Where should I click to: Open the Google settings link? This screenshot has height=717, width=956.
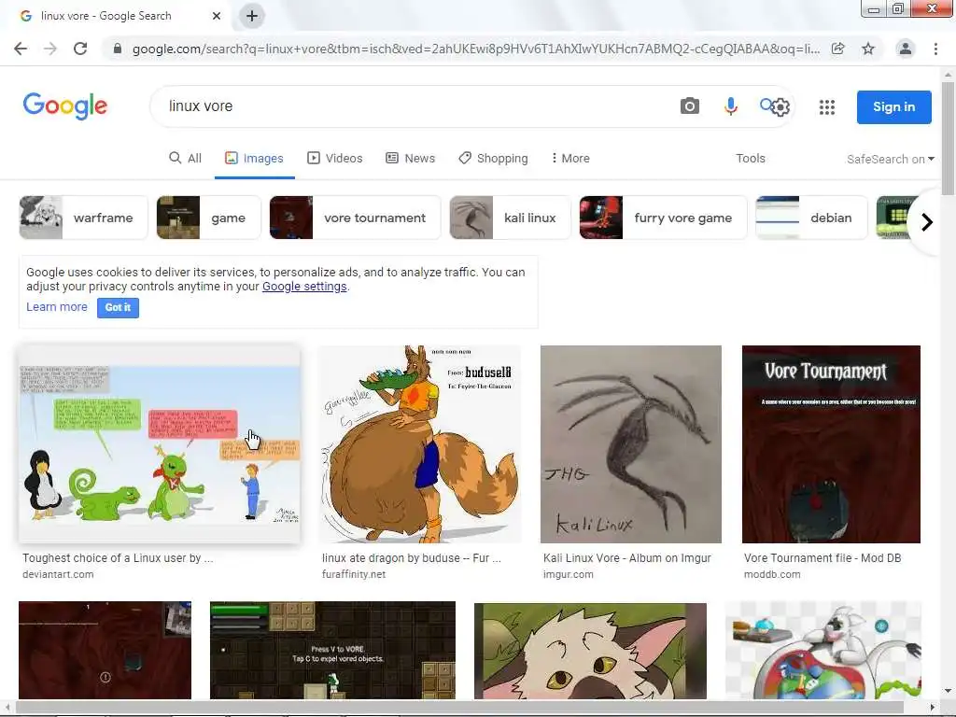pyautogui.click(x=304, y=287)
